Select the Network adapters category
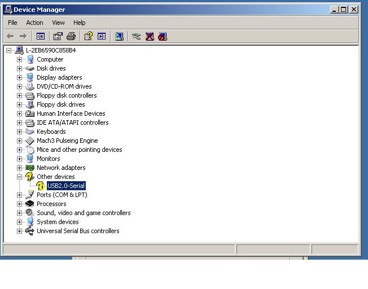 (61, 168)
